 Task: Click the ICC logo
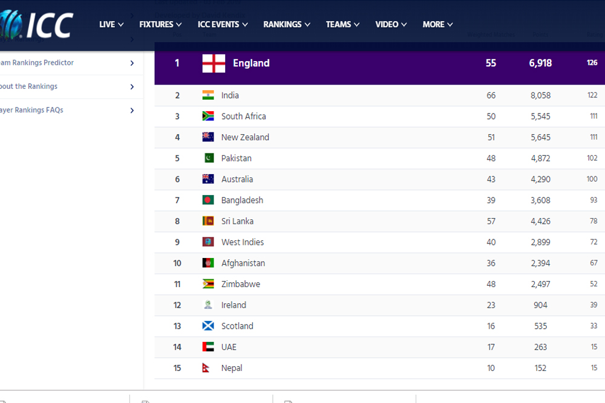(37, 24)
